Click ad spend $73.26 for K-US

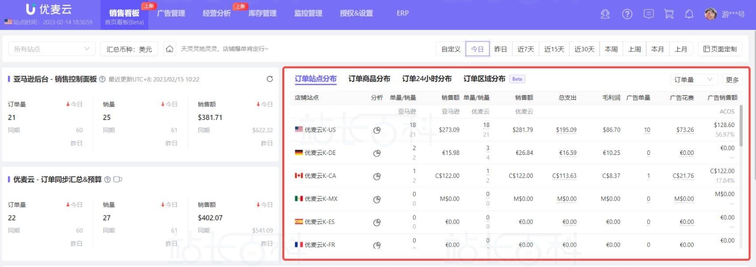point(685,130)
